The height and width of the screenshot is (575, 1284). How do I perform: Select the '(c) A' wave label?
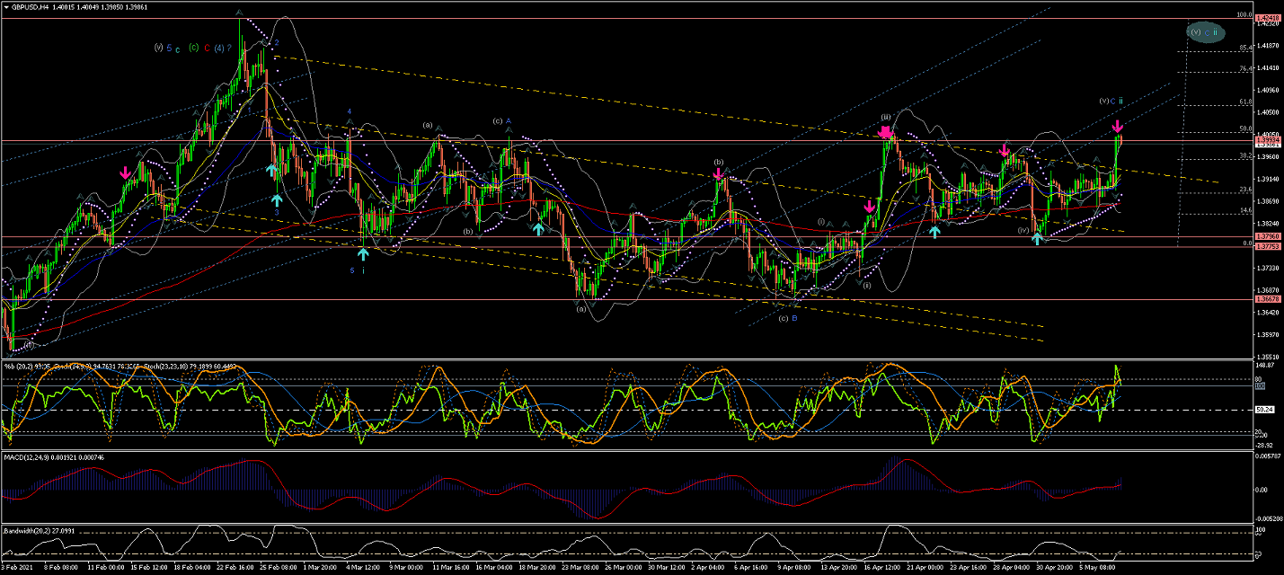501,120
